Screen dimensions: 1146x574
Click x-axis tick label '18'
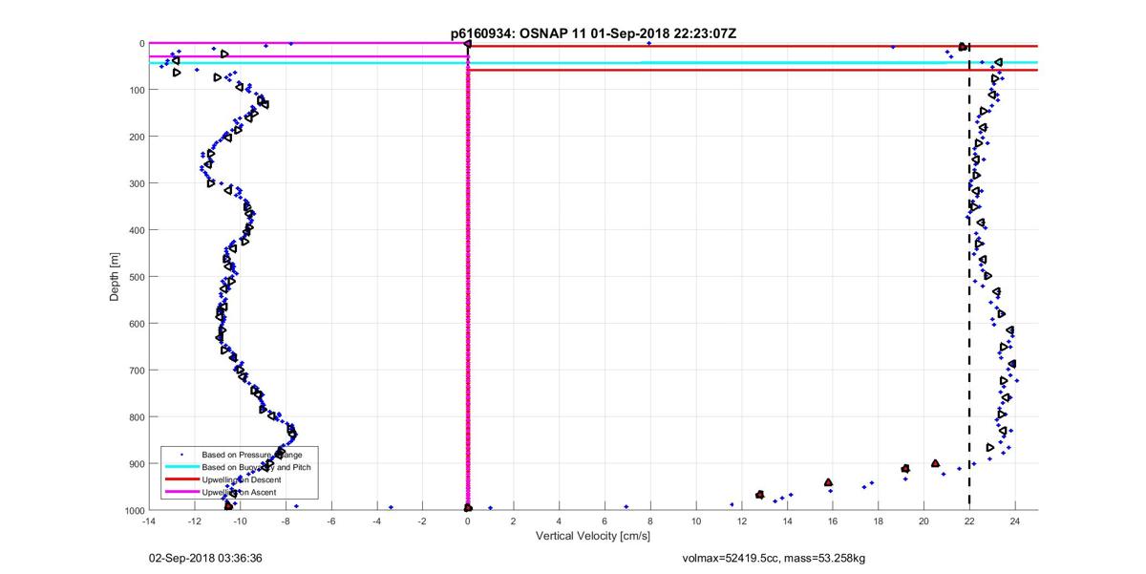click(x=879, y=521)
